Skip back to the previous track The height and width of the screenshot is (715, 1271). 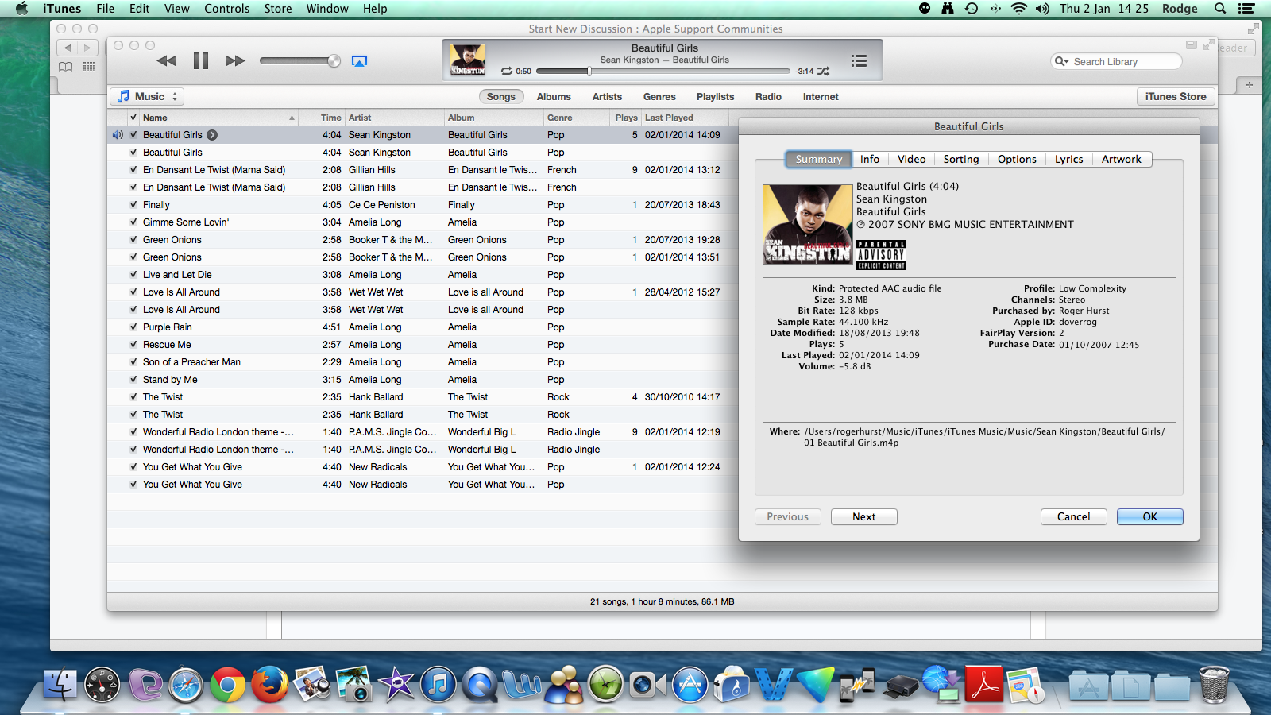tap(167, 61)
